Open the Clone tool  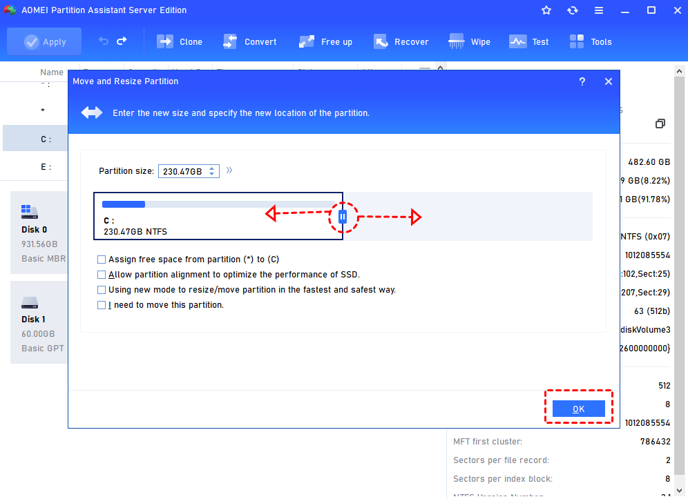click(180, 41)
